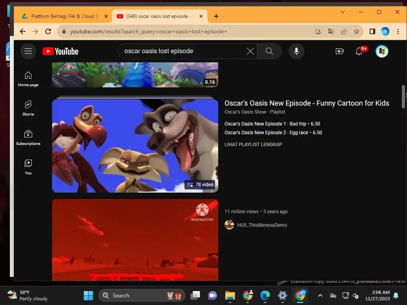Screen dimensions: 407x305
Task: Open the red Kinemaster video thumbnail
Action: tap(135, 240)
